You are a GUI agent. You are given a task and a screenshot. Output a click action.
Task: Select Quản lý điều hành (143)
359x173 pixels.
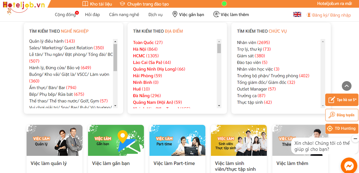click(x=52, y=41)
